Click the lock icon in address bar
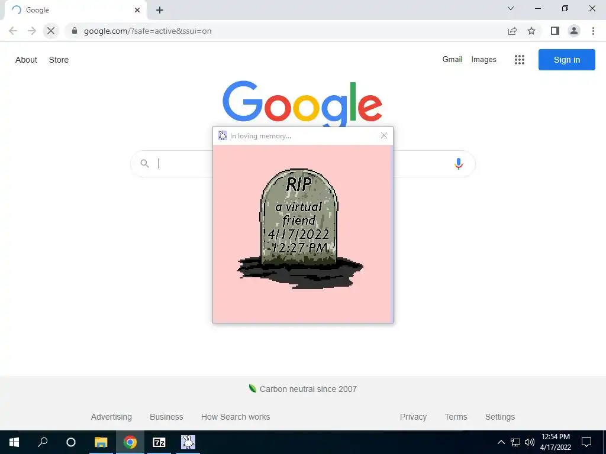The height and width of the screenshot is (454, 606). tap(75, 31)
